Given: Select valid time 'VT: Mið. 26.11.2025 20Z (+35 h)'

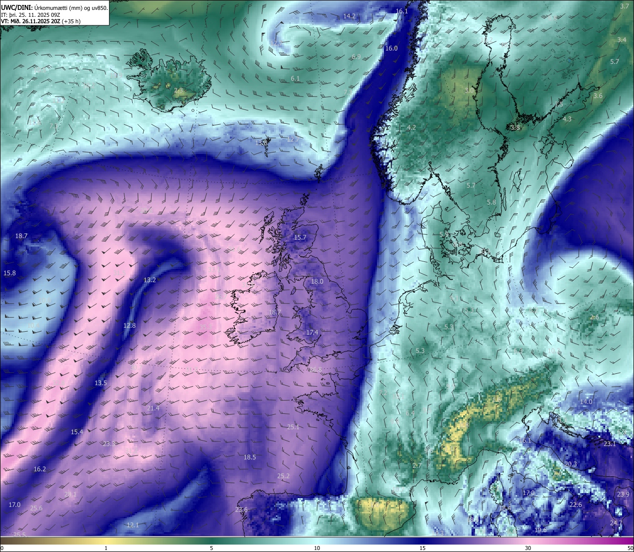Looking at the screenshot, I should pos(41,21).
